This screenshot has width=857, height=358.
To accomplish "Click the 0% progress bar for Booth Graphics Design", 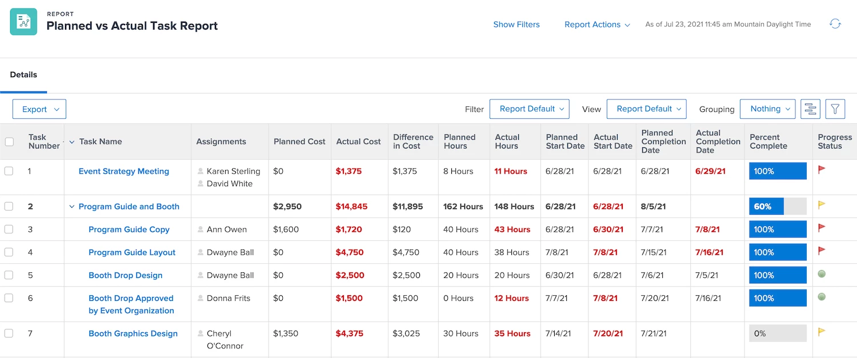I will coord(778,333).
